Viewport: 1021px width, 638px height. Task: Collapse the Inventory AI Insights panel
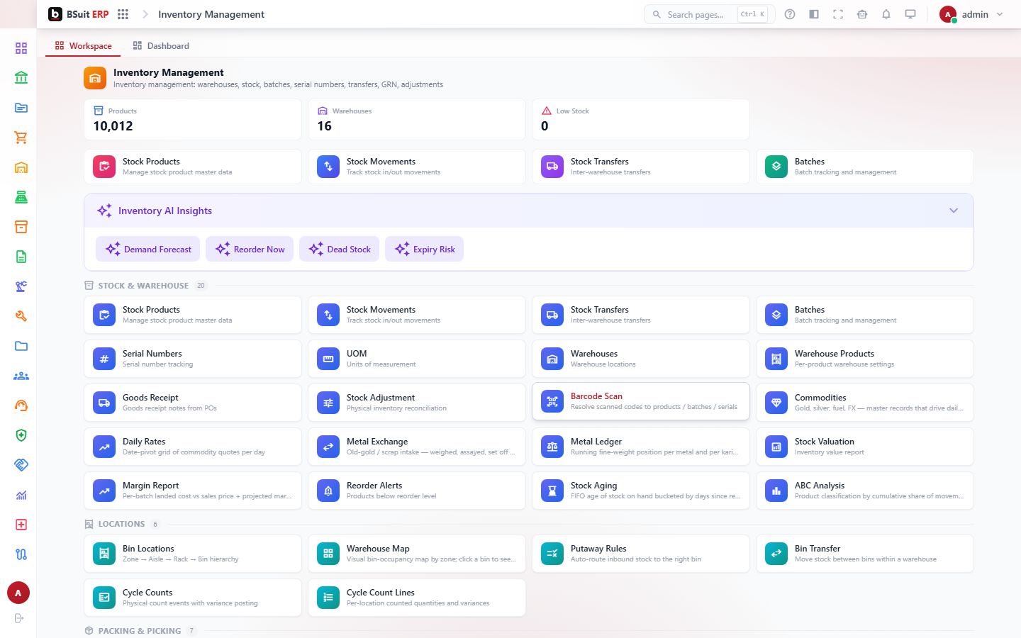pos(954,211)
